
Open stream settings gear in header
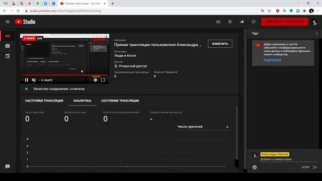(254, 22)
